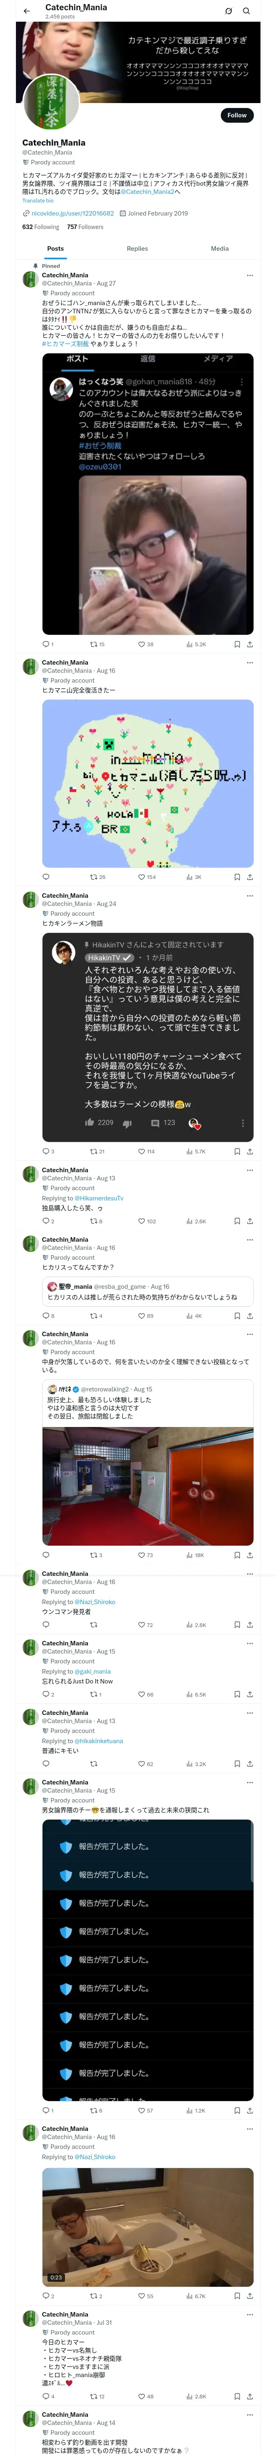The width and height of the screenshot is (276, 2454).
Task: Open the more menu on the pixel map post
Action: (249, 663)
